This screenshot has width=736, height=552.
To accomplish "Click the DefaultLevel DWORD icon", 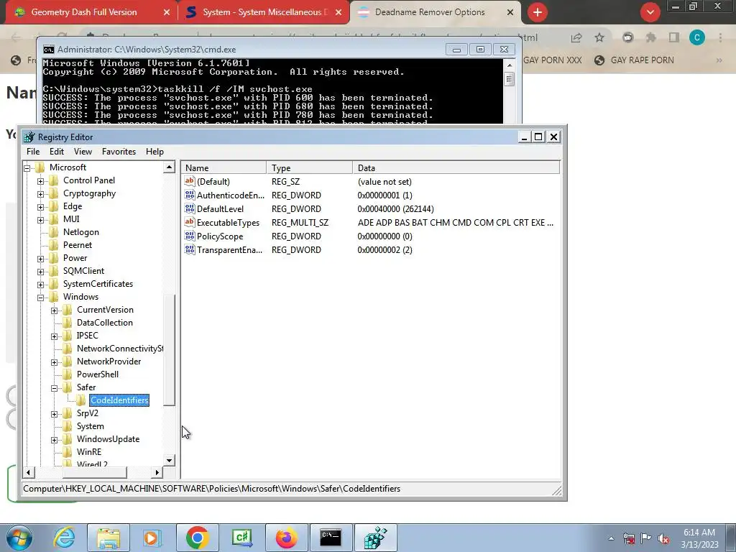I will click(190, 208).
